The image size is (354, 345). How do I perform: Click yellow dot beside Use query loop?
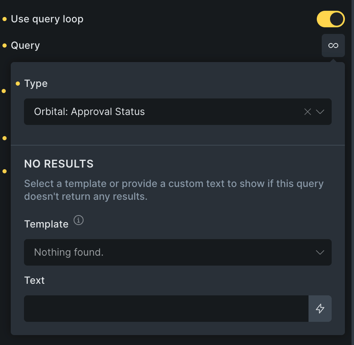[x=5, y=19]
